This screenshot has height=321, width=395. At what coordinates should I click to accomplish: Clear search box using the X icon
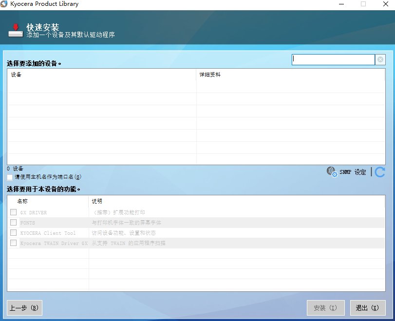tap(380, 59)
